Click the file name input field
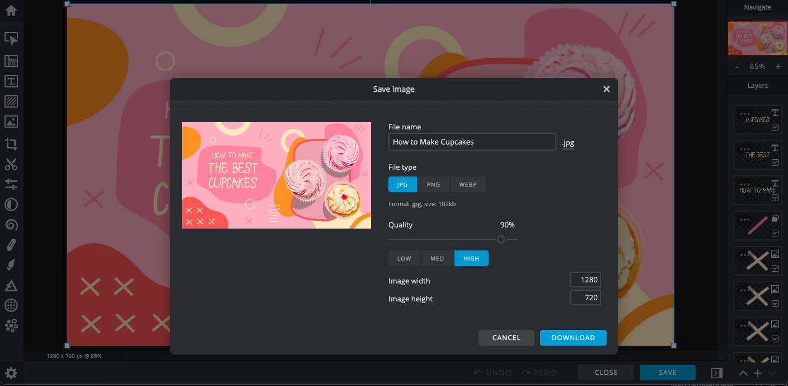 click(x=472, y=142)
